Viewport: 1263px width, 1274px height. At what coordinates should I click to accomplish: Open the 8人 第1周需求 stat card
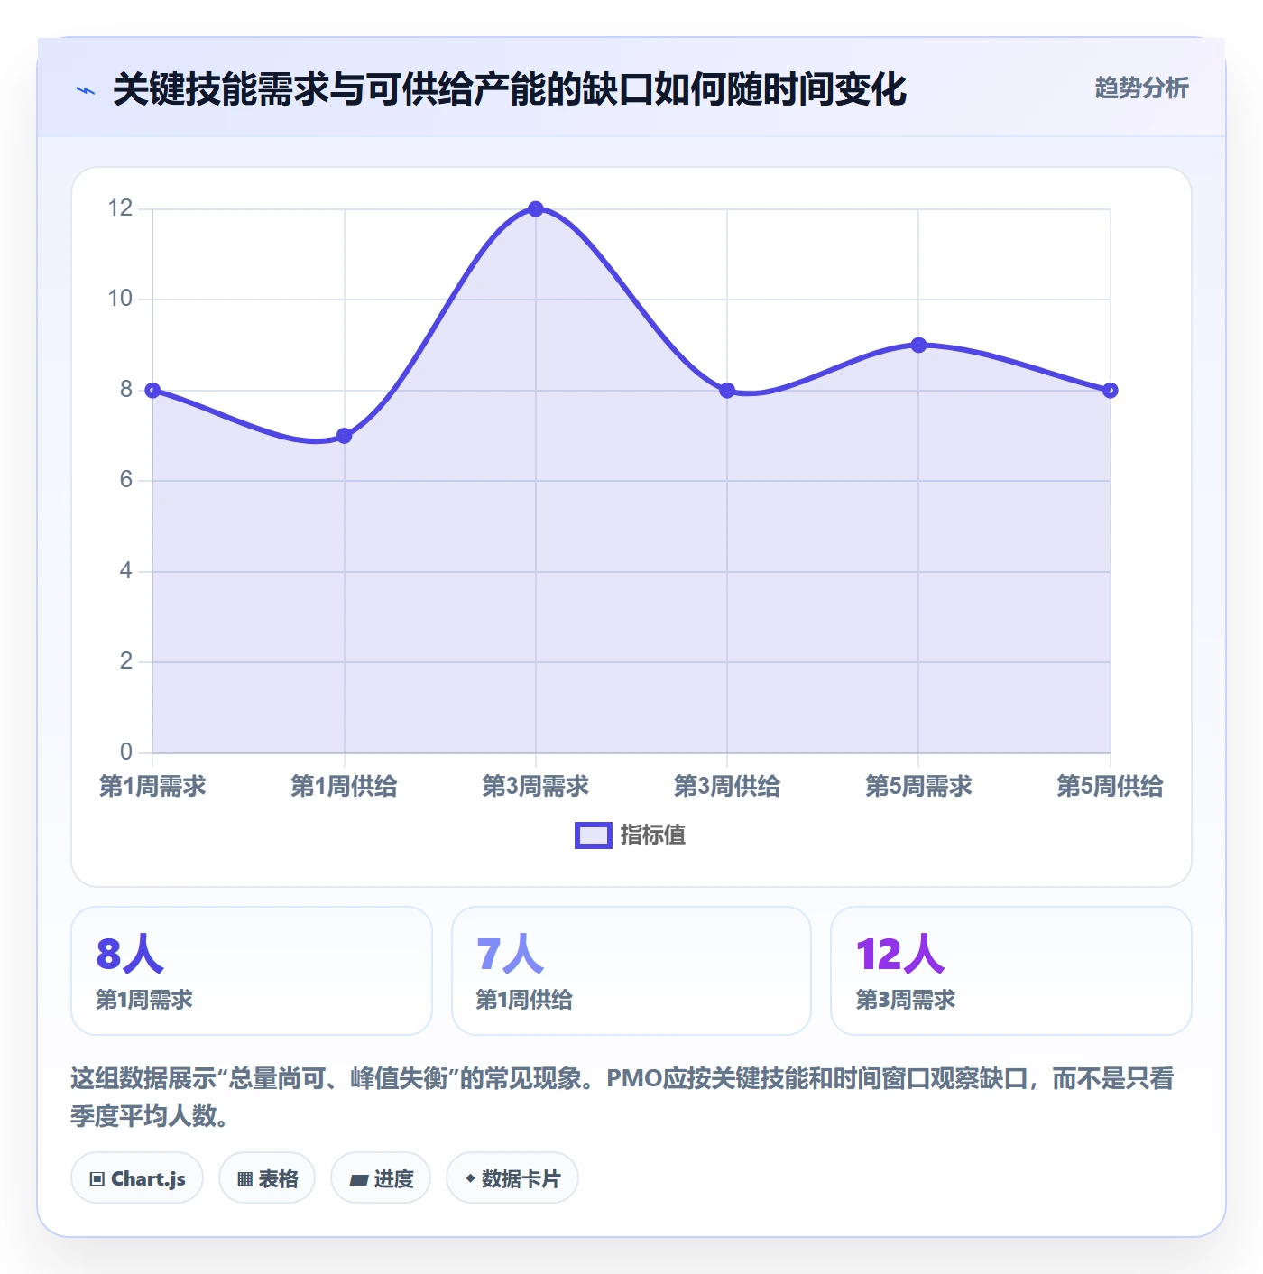pos(252,971)
